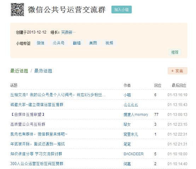This screenshot has width=196, height=169.
Task: Open topic 年底被开除,面试还遇到一堆坑
Action: coord(38,144)
